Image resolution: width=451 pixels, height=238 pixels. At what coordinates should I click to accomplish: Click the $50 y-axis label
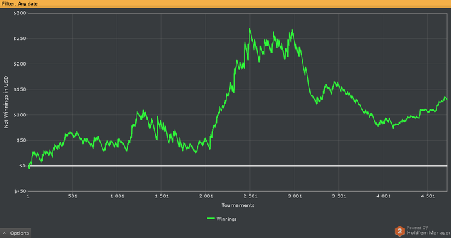[x=21, y=140]
